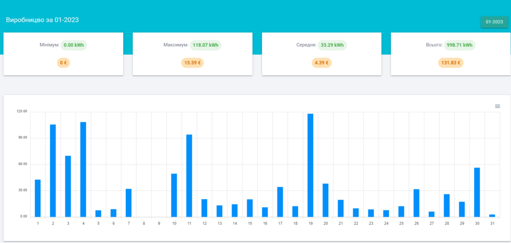This screenshot has height=243, width=511.
Task: Select the bar for day 13
Action: tap(219, 211)
